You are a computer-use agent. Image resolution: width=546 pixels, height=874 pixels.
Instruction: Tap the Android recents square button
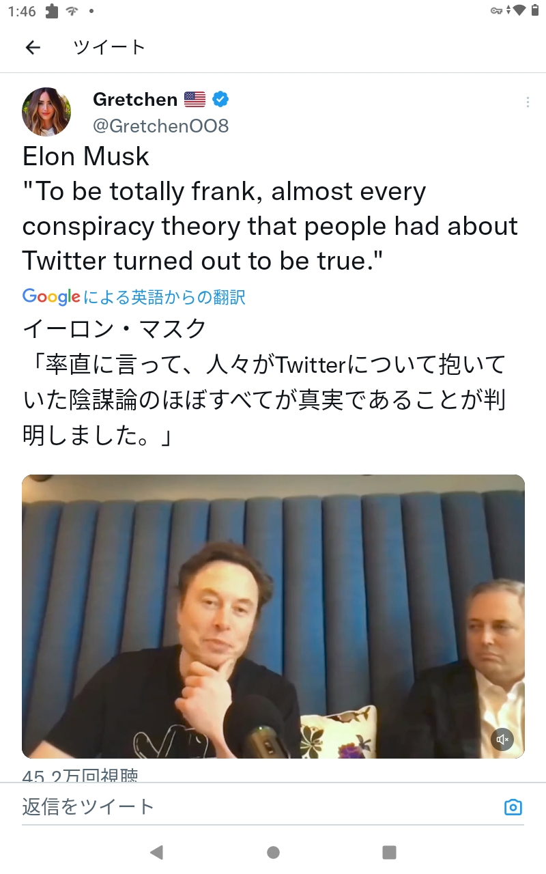[389, 852]
